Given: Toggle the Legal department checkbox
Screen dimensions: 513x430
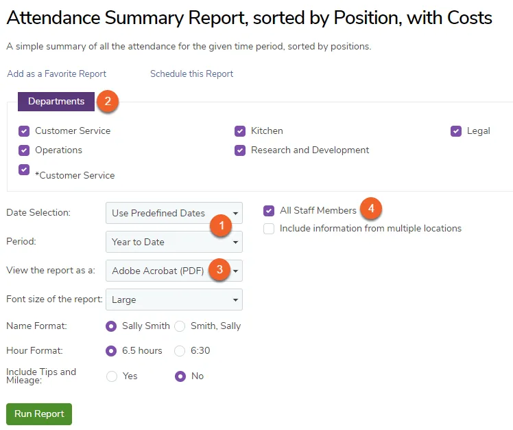Looking at the screenshot, I should (x=456, y=131).
